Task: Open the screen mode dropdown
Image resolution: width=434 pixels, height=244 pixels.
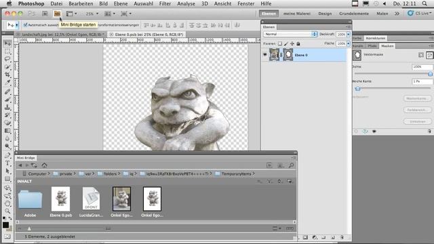Action: [x=126, y=14]
